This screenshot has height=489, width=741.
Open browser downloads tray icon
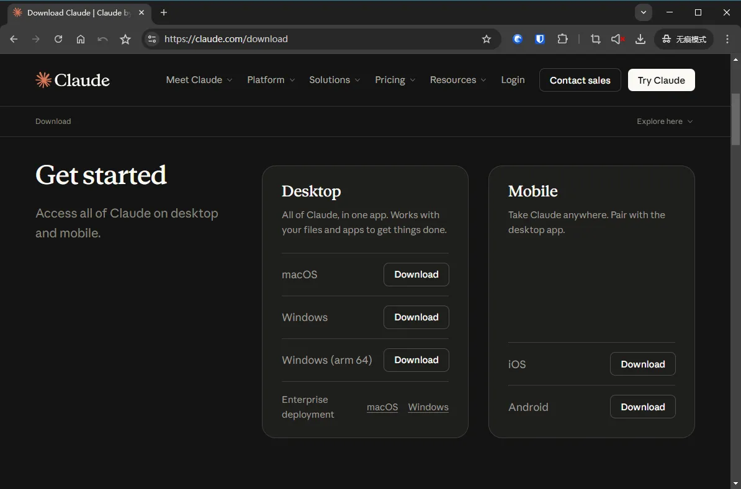[640, 39]
